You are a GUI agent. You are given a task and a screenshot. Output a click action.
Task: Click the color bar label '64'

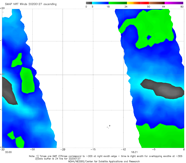coord(164,7)
